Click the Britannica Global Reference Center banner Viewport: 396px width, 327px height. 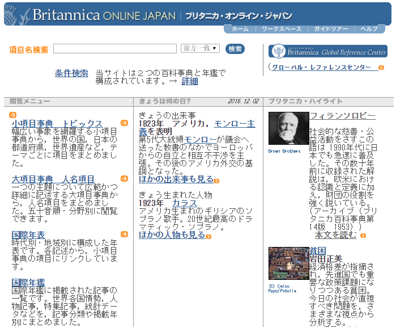coord(328,52)
